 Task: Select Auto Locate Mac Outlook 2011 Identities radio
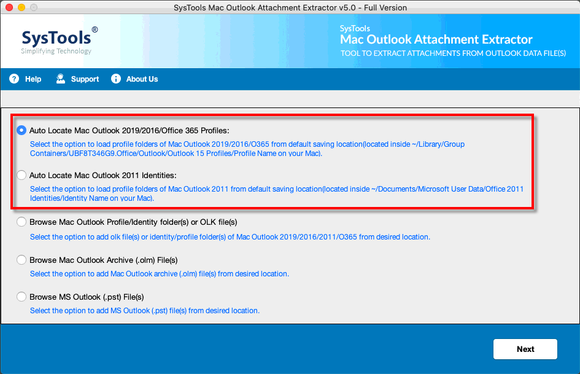point(21,175)
